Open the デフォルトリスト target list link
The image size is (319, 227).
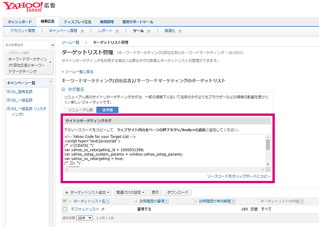click(x=85, y=209)
